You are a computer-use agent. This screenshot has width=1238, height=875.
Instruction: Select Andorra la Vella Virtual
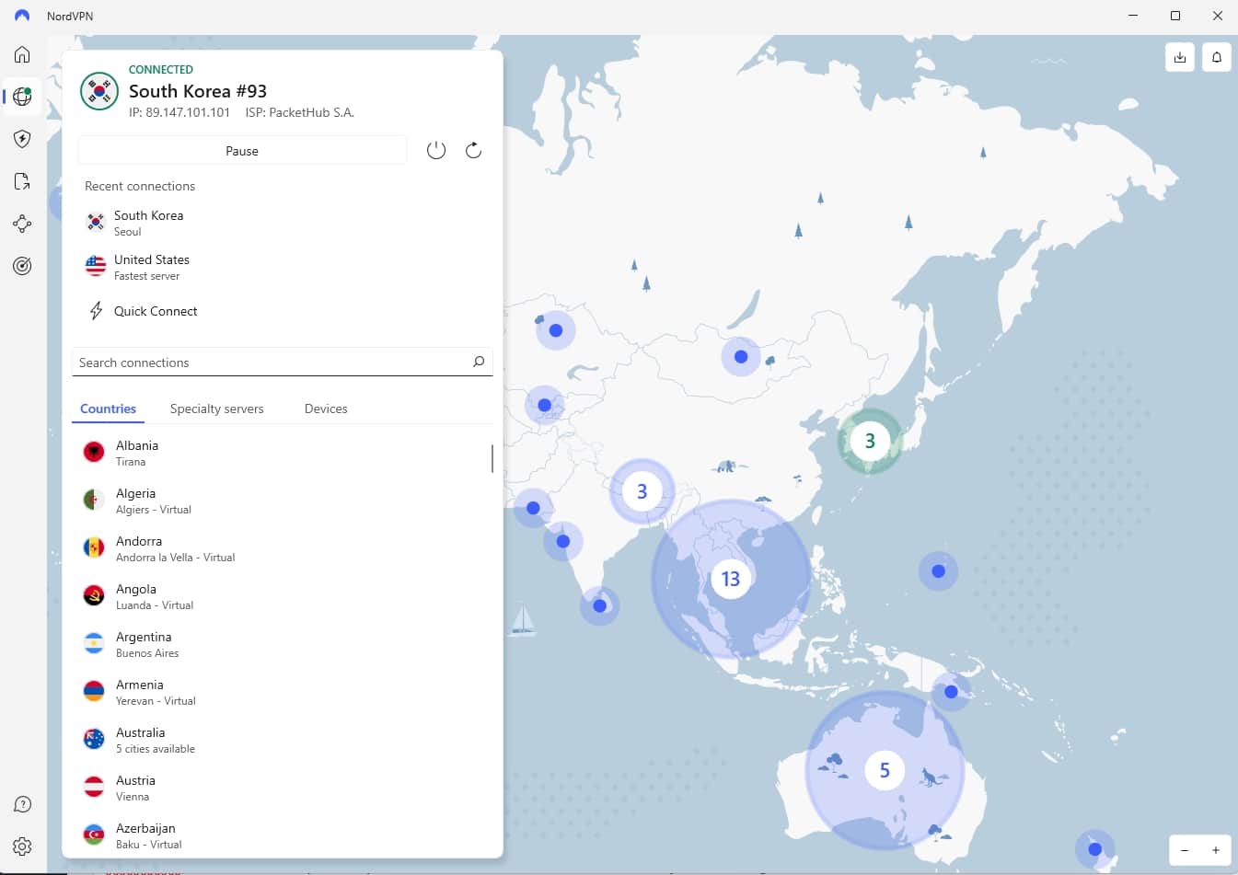click(x=282, y=548)
